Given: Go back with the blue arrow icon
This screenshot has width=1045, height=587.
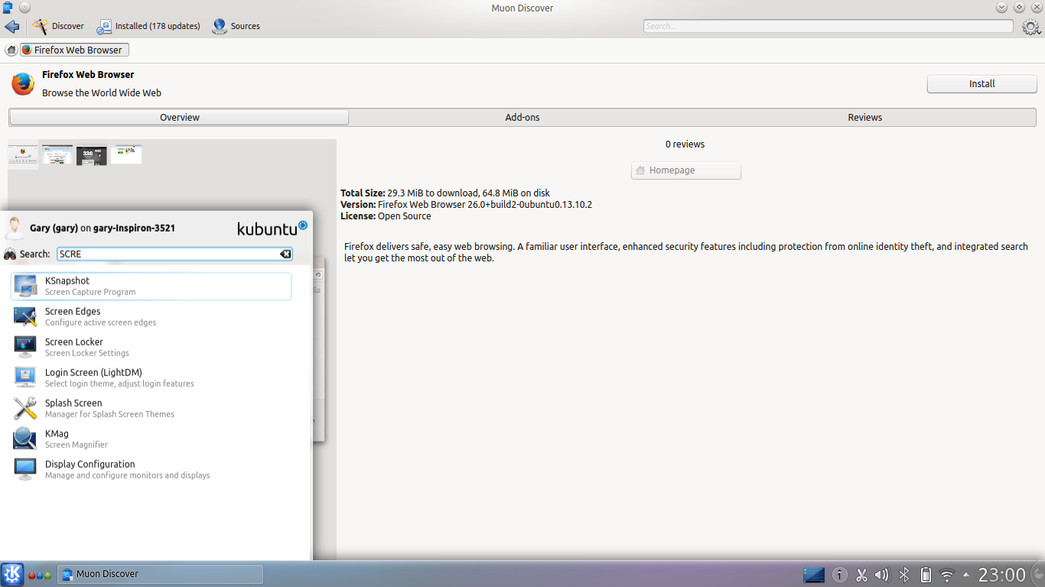Looking at the screenshot, I should tap(11, 27).
